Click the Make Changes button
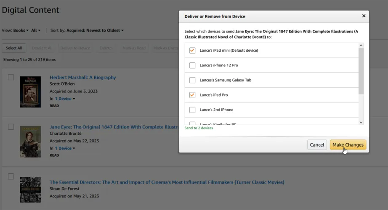This screenshot has height=210, width=388. (x=348, y=145)
